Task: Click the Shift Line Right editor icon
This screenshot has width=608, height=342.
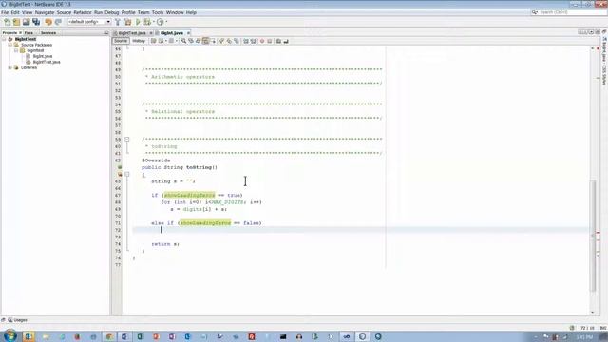Action: [x=254, y=41]
